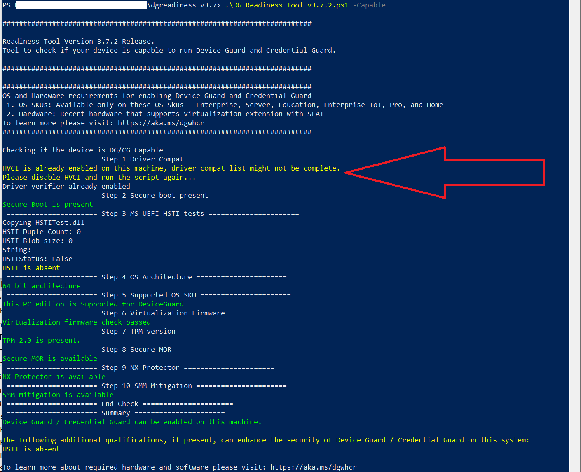Screen dimensions: 581x472
Task: Click the 'Step 10 SMM Mitigation' header
Action: 147,386
